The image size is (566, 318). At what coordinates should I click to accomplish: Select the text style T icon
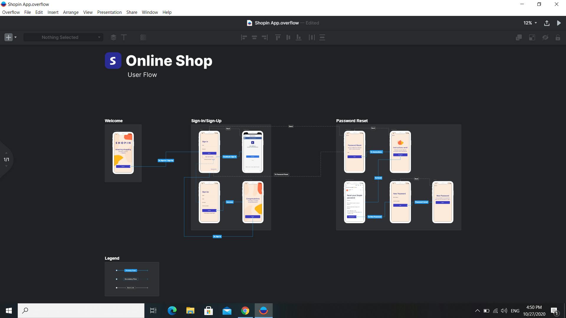pyautogui.click(x=124, y=37)
